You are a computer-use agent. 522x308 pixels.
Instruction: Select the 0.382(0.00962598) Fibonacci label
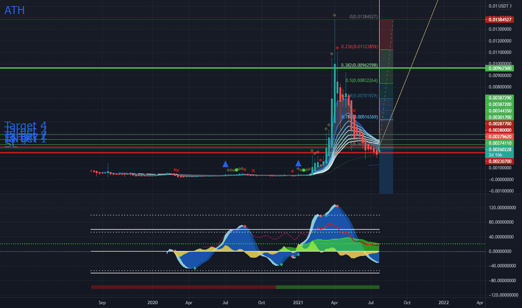(x=360, y=66)
